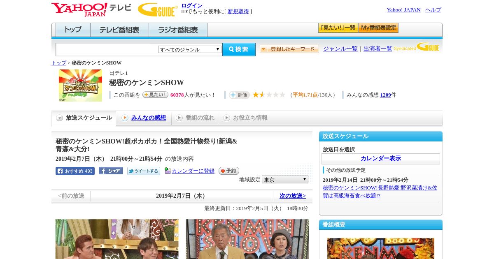494x259 pixels.
Task: Click the Syndicated G-GUIDE logo
Action: pyautogui.click(x=417, y=47)
